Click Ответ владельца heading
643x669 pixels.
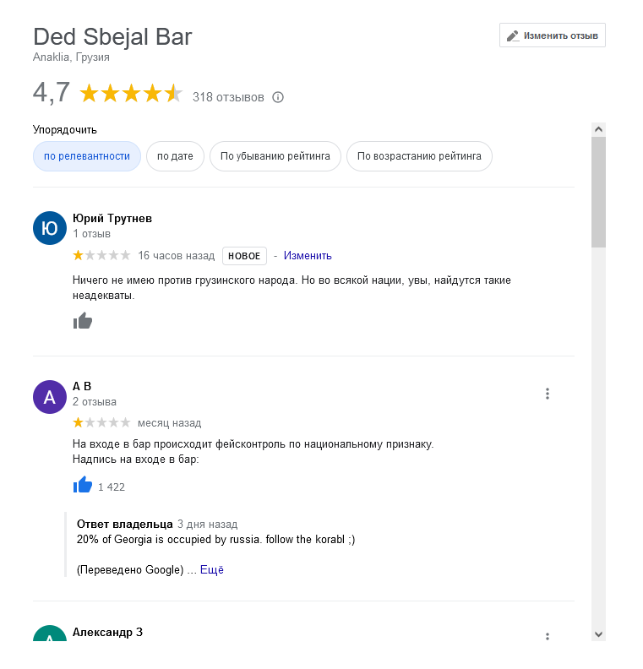tap(124, 524)
